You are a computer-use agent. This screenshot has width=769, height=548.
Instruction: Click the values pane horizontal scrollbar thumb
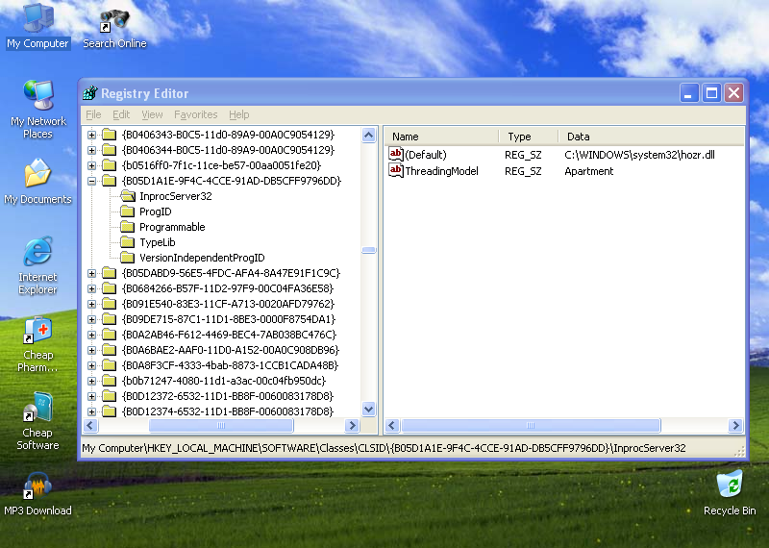[x=531, y=425]
